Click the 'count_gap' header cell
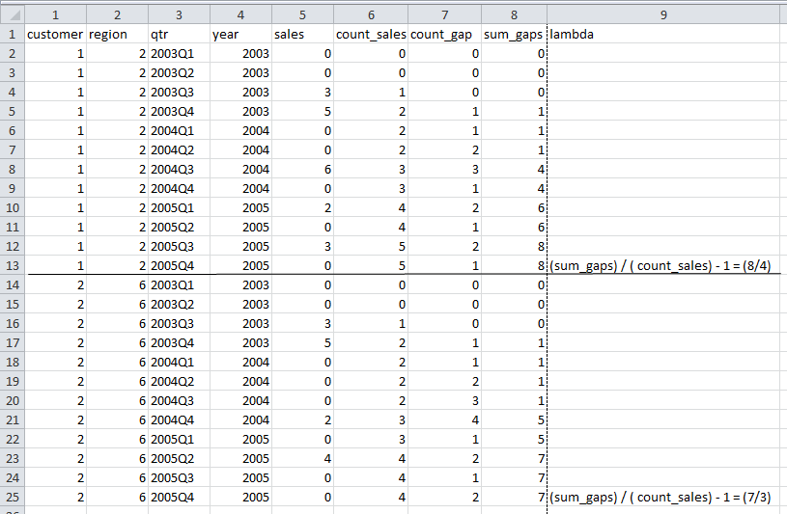Screen dimensions: 787x514 [445, 34]
